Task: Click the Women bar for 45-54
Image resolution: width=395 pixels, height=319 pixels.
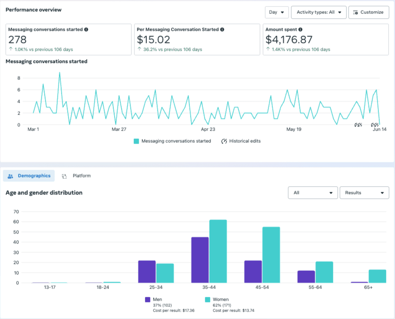Action: (x=271, y=255)
